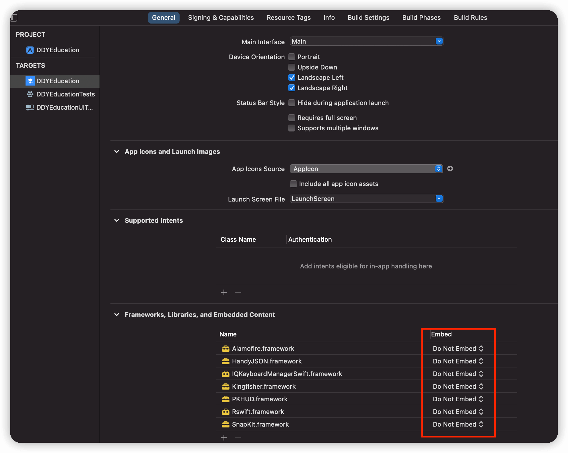Switch to the Build Settings tab
The height and width of the screenshot is (453, 568).
[367, 17]
